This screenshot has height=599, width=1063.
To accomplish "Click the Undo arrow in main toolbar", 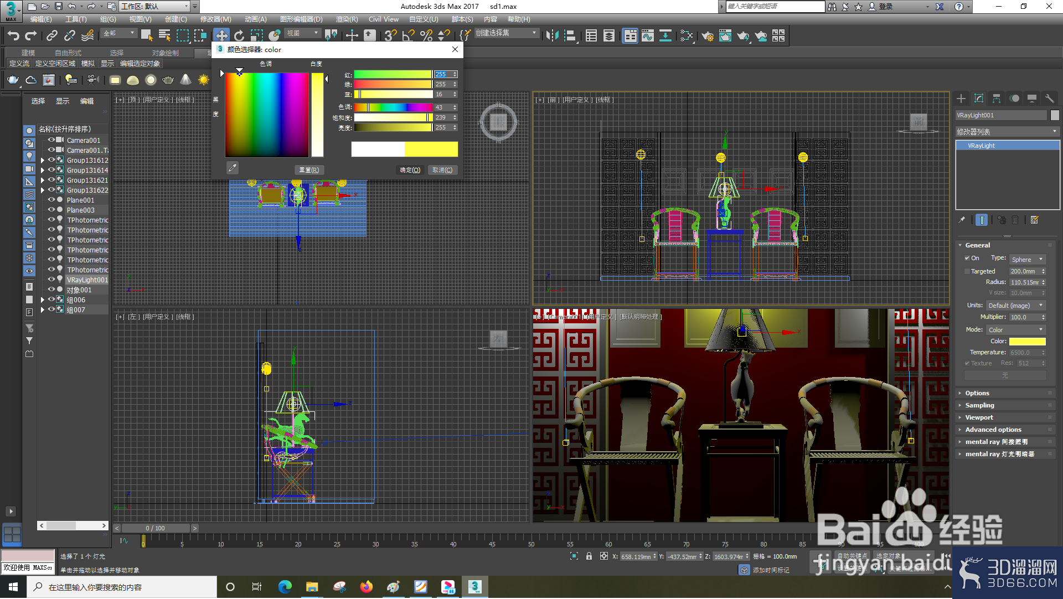I will point(13,36).
